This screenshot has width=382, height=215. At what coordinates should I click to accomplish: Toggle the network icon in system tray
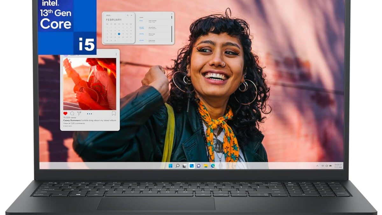323,166
